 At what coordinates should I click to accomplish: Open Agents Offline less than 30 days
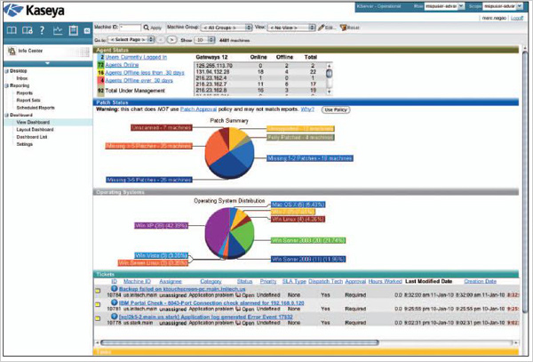(145, 72)
